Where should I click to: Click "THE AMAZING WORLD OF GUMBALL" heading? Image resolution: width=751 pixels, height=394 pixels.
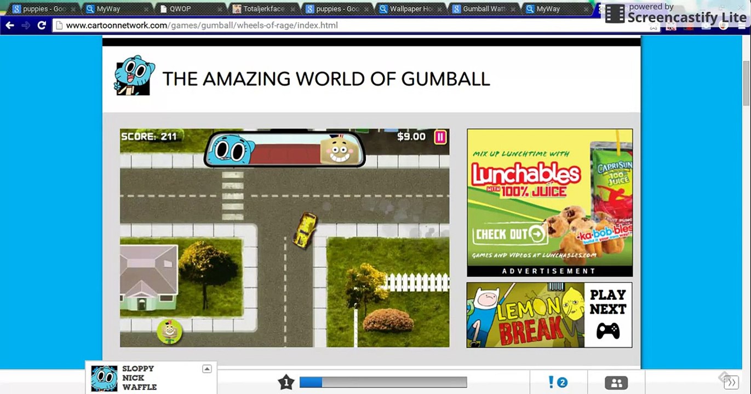point(326,79)
